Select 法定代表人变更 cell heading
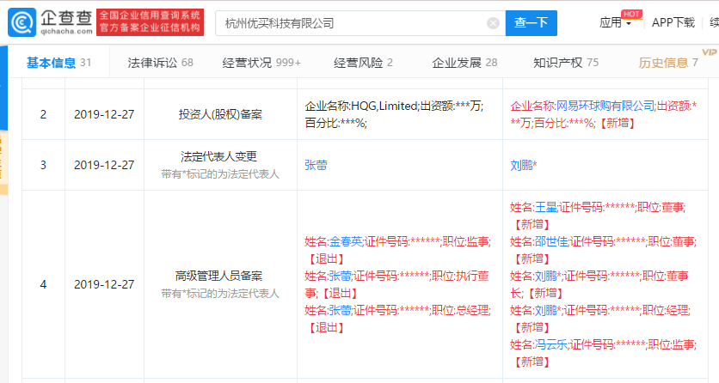Viewport: 719px width, 383px height. (x=218, y=156)
